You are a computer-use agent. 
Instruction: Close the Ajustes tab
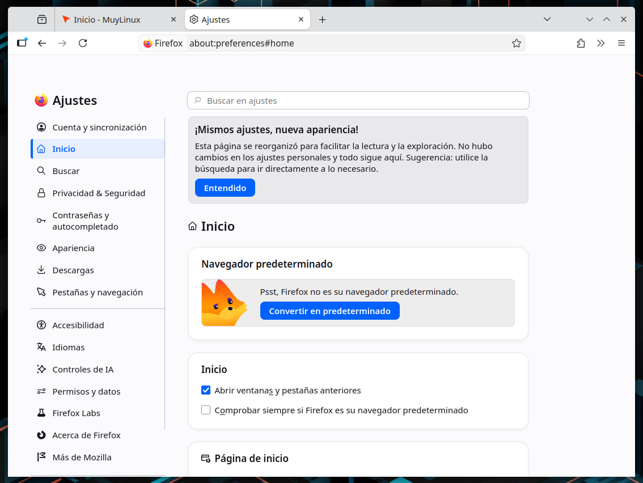301,19
